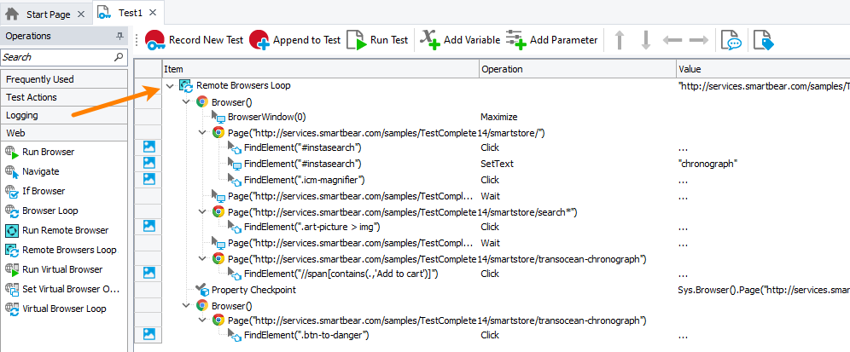Click the Operation column header
This screenshot has width=850, height=352.
coord(578,69)
